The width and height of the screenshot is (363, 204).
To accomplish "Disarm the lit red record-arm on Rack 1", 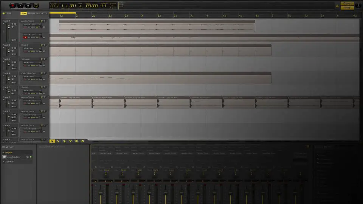I will point(25,37).
